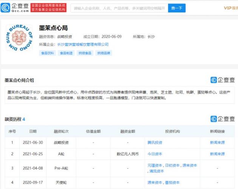
Task: Open 今日资本 investor link
Action: point(155,154)
